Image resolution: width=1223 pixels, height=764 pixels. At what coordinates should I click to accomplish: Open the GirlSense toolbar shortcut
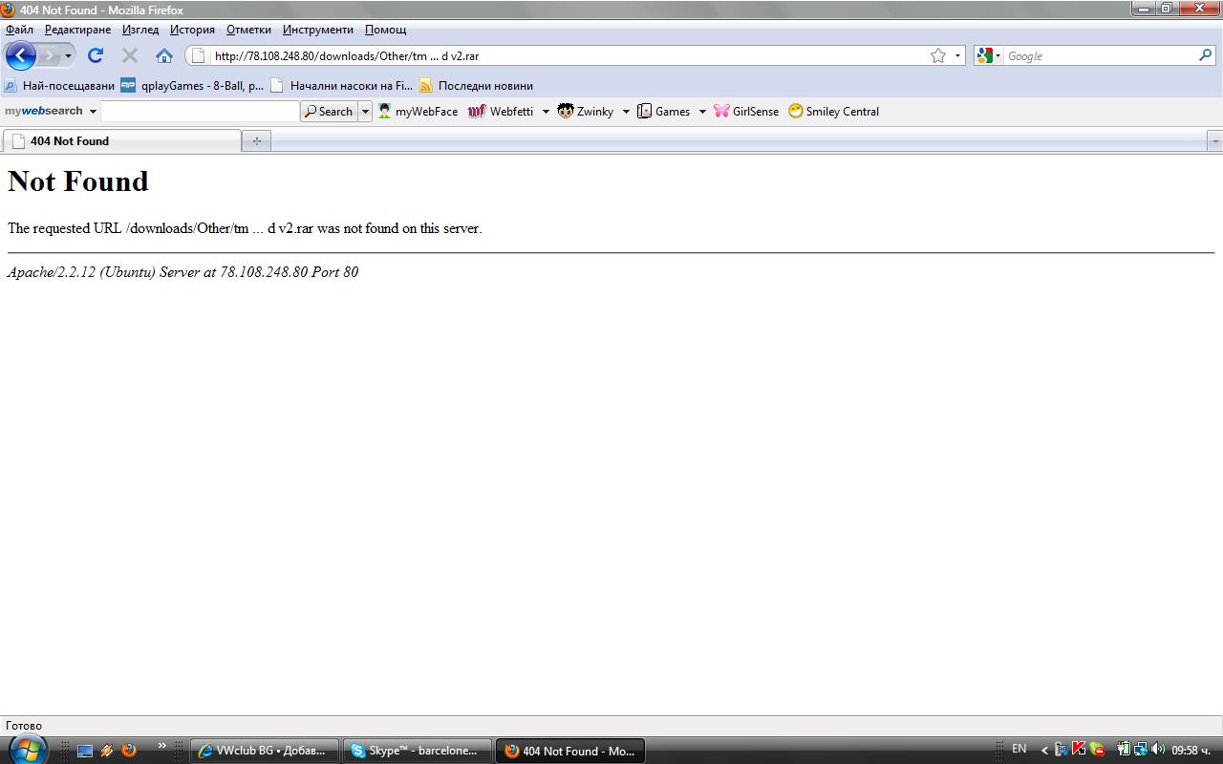[x=746, y=112]
